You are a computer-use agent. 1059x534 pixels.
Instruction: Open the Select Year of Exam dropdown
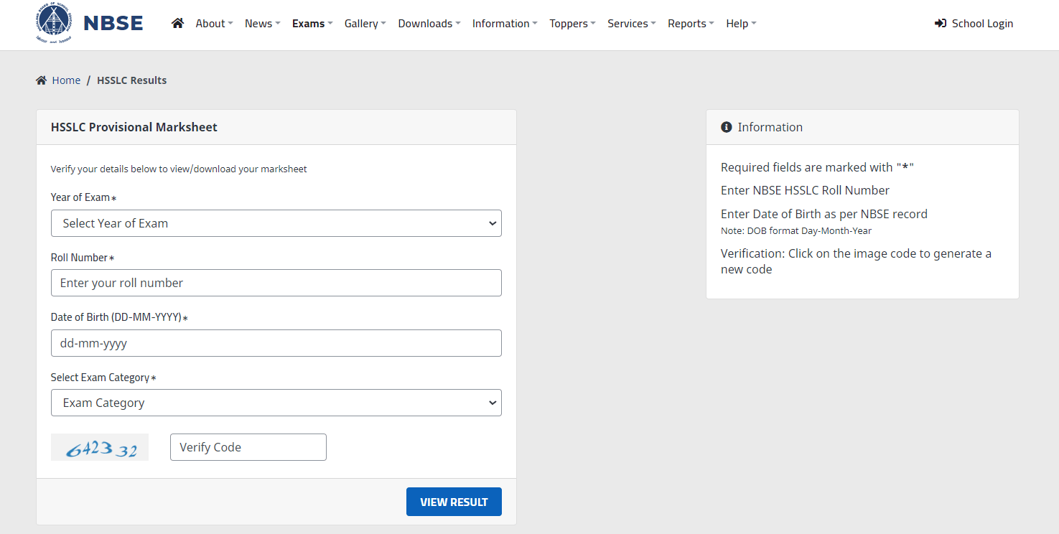pyautogui.click(x=276, y=223)
